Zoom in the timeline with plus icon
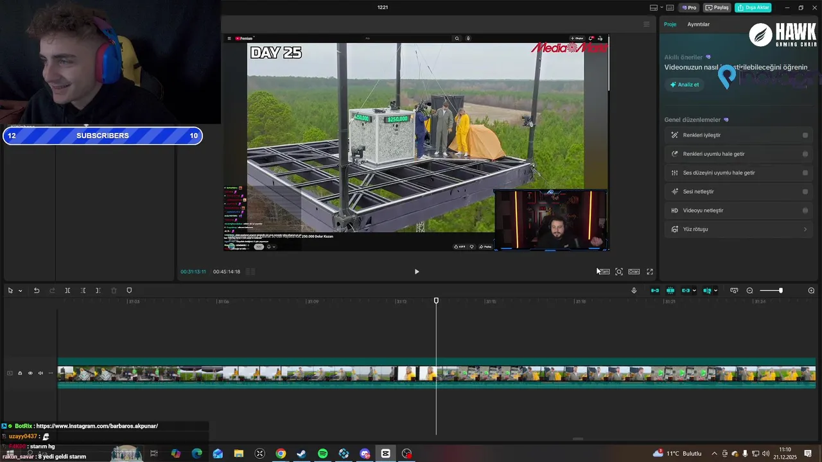 [811, 291]
